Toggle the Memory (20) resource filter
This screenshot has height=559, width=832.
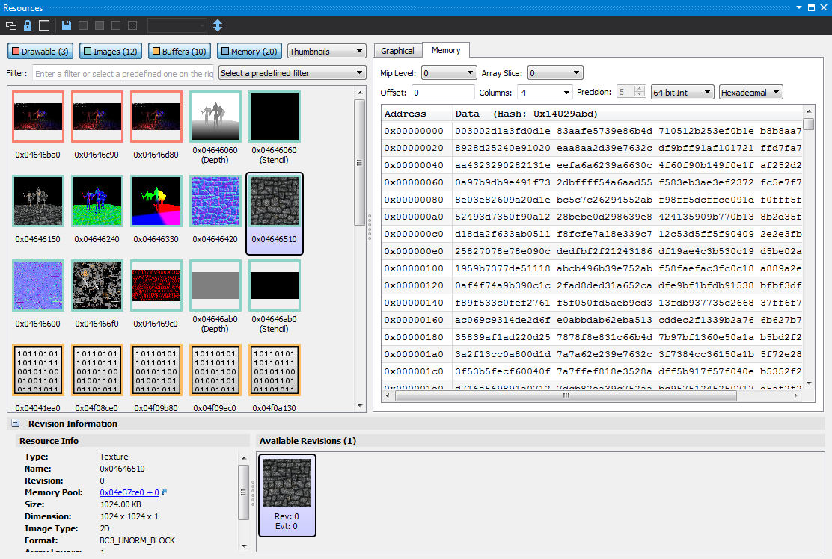(x=249, y=52)
